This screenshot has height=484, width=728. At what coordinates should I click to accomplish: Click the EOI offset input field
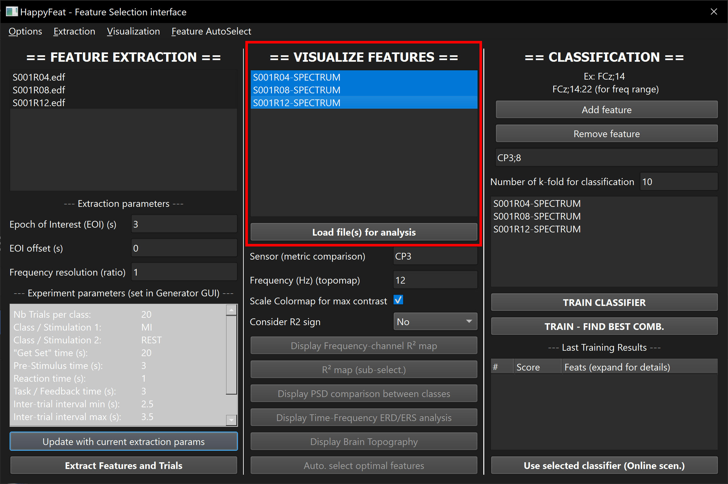pos(184,248)
